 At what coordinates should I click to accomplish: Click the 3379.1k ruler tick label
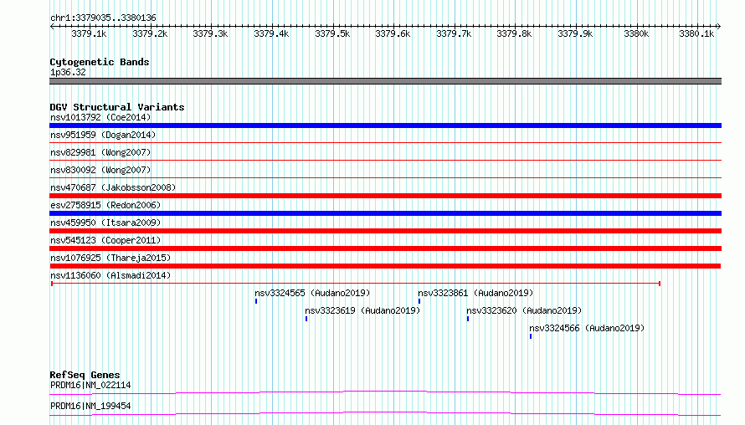(89, 33)
